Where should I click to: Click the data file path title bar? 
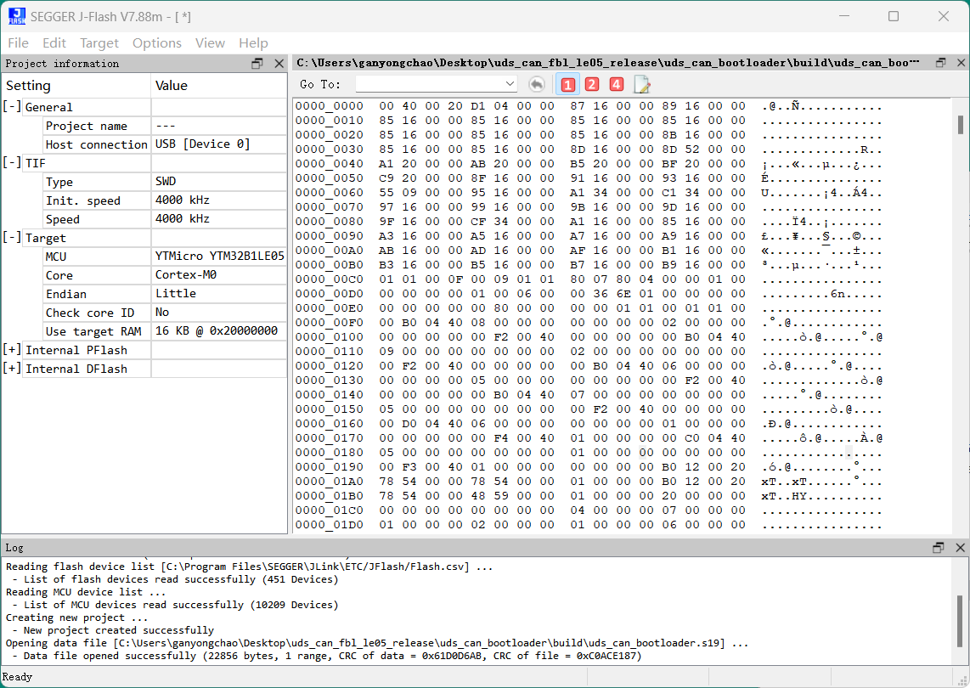click(x=607, y=63)
